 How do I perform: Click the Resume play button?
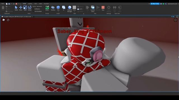(x=98, y=8)
